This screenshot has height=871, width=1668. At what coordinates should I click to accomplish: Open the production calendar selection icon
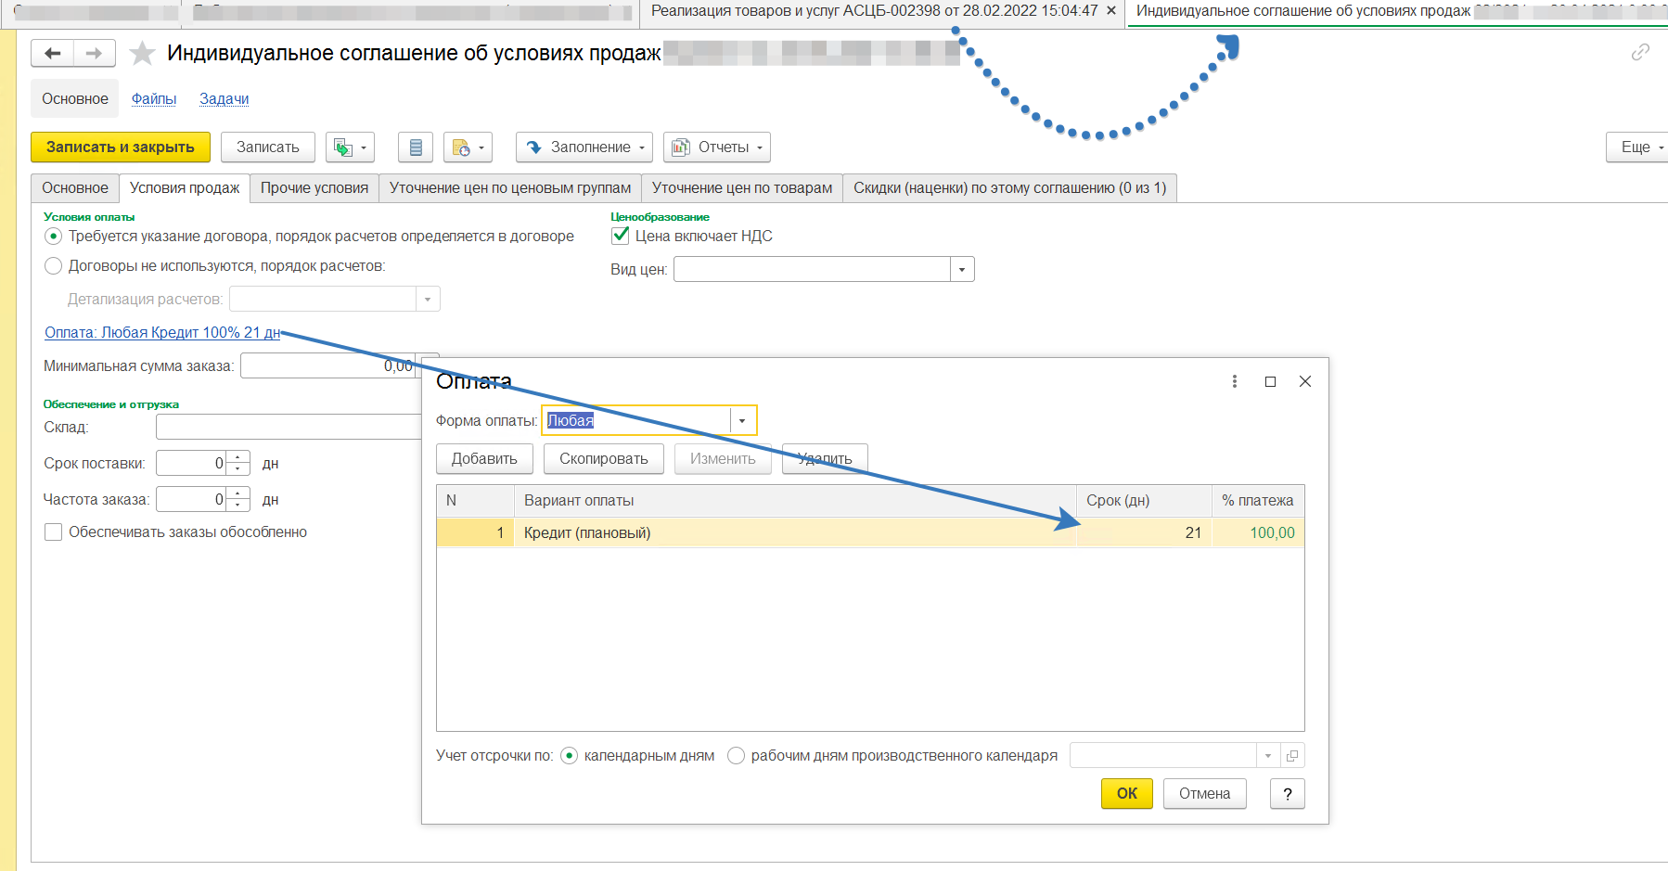tap(1292, 756)
